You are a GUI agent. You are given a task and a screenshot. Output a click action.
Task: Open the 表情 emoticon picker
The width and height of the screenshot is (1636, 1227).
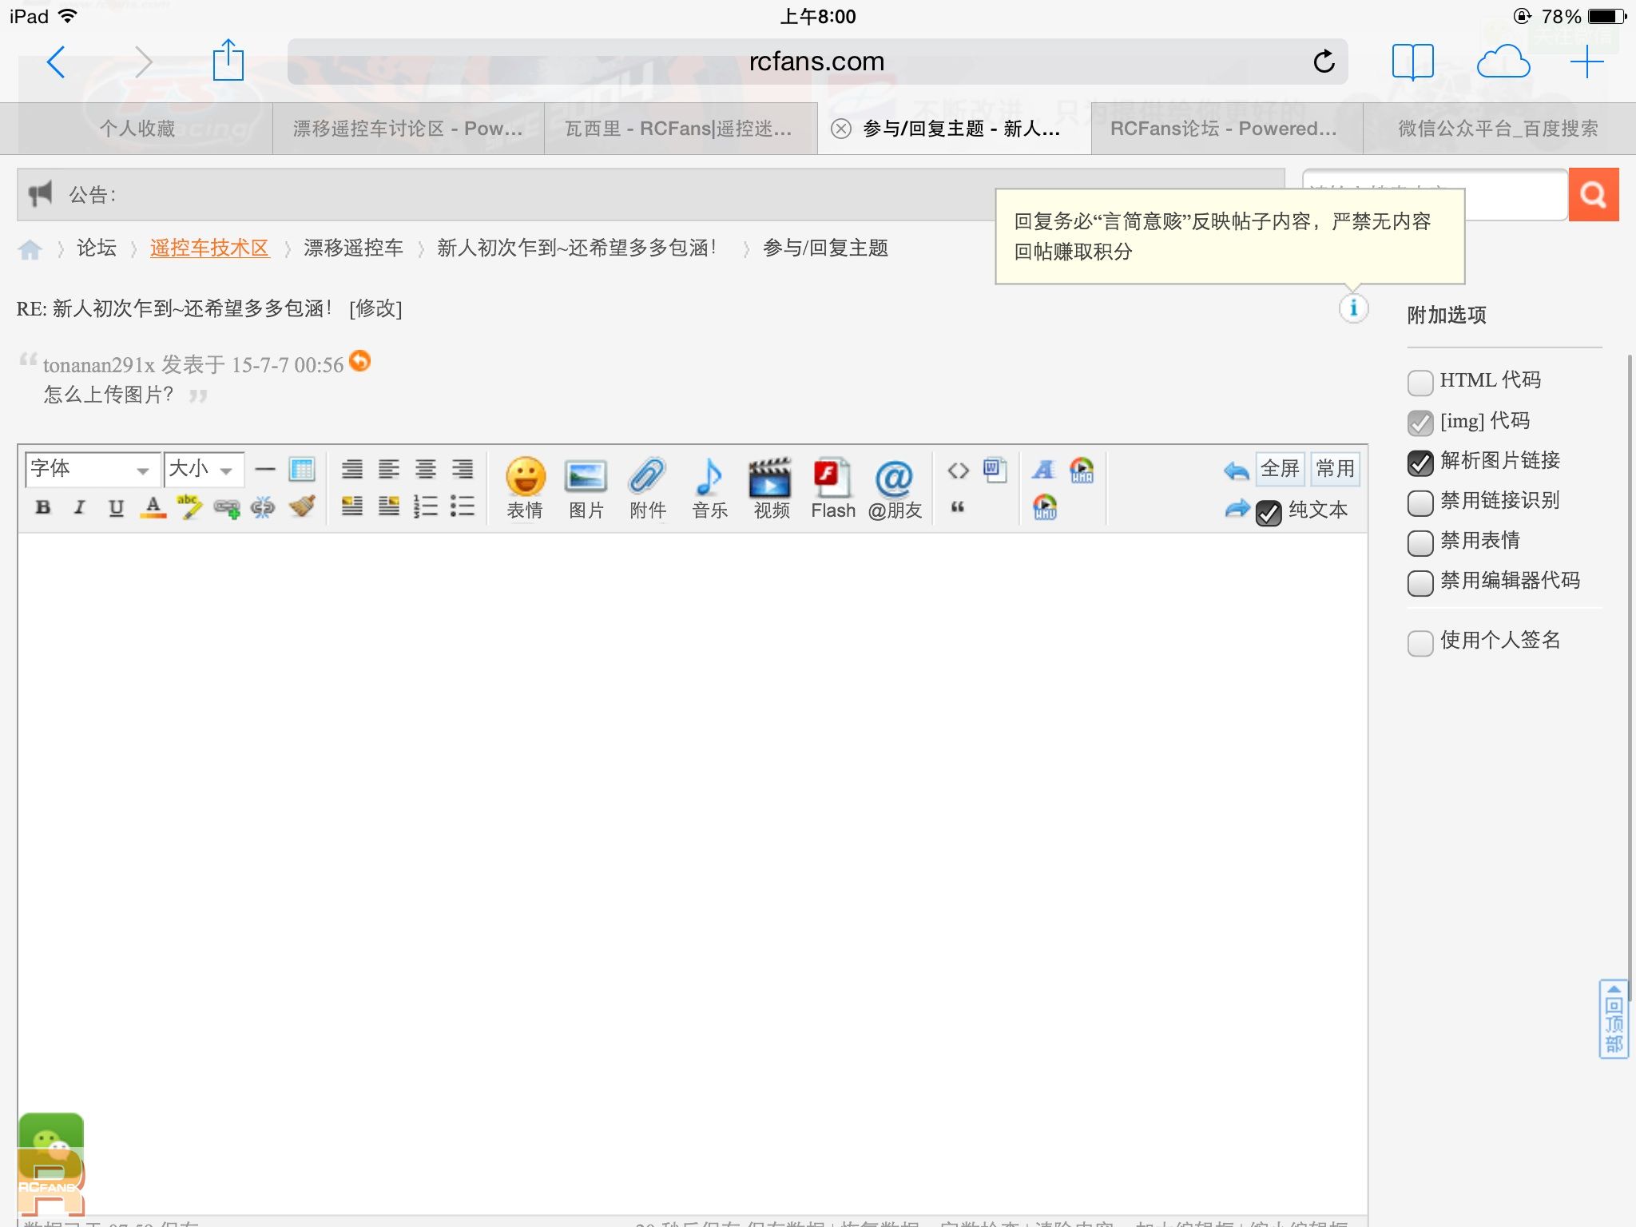525,488
